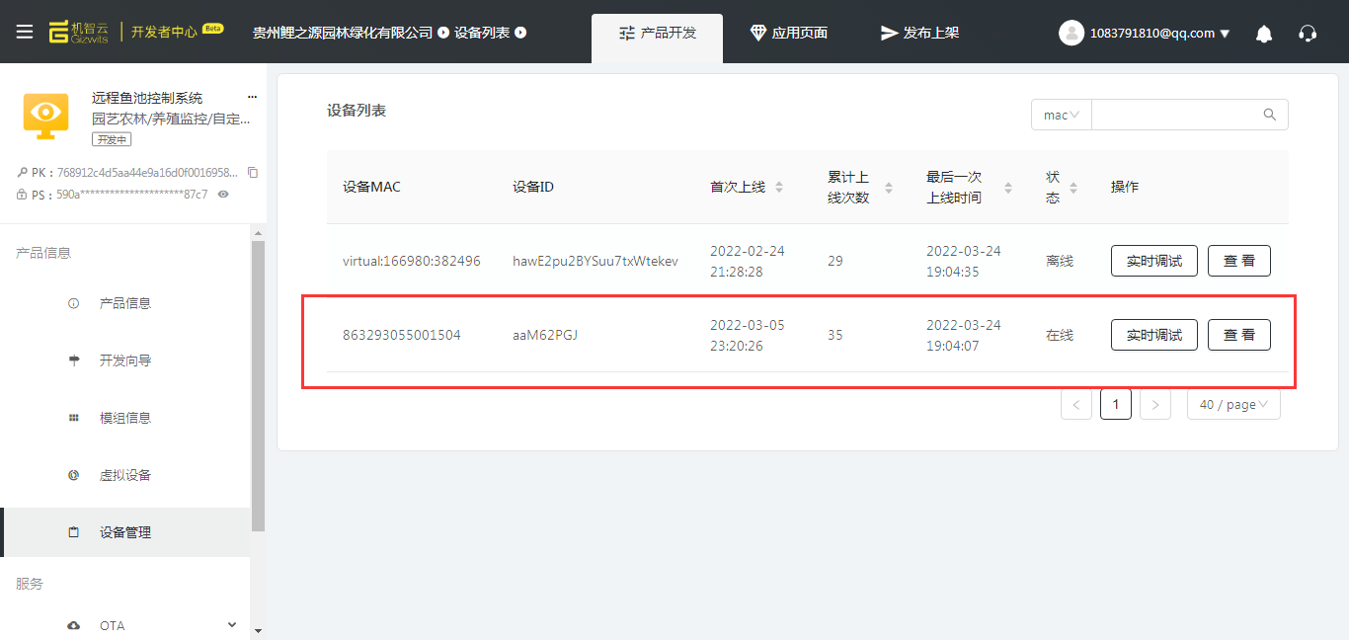Click the arrow after company name breadcrumb
Screen dimensions: 1349x640
443,33
